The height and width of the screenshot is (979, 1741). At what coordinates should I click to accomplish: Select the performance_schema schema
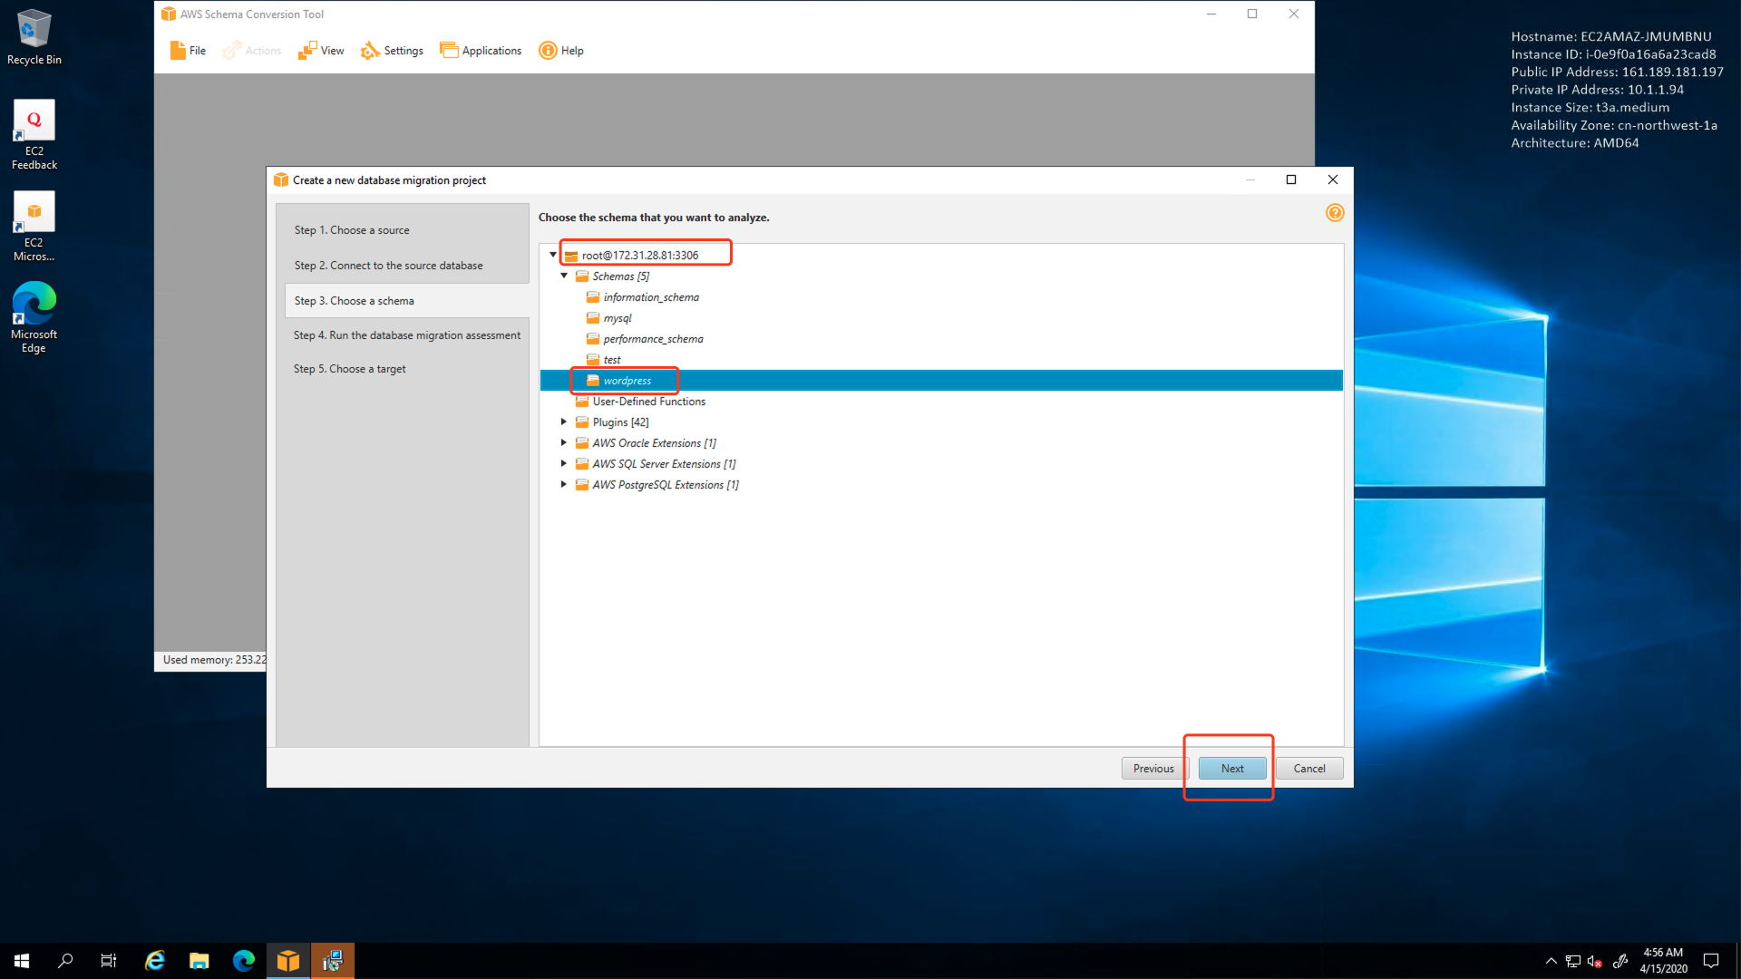pos(652,339)
